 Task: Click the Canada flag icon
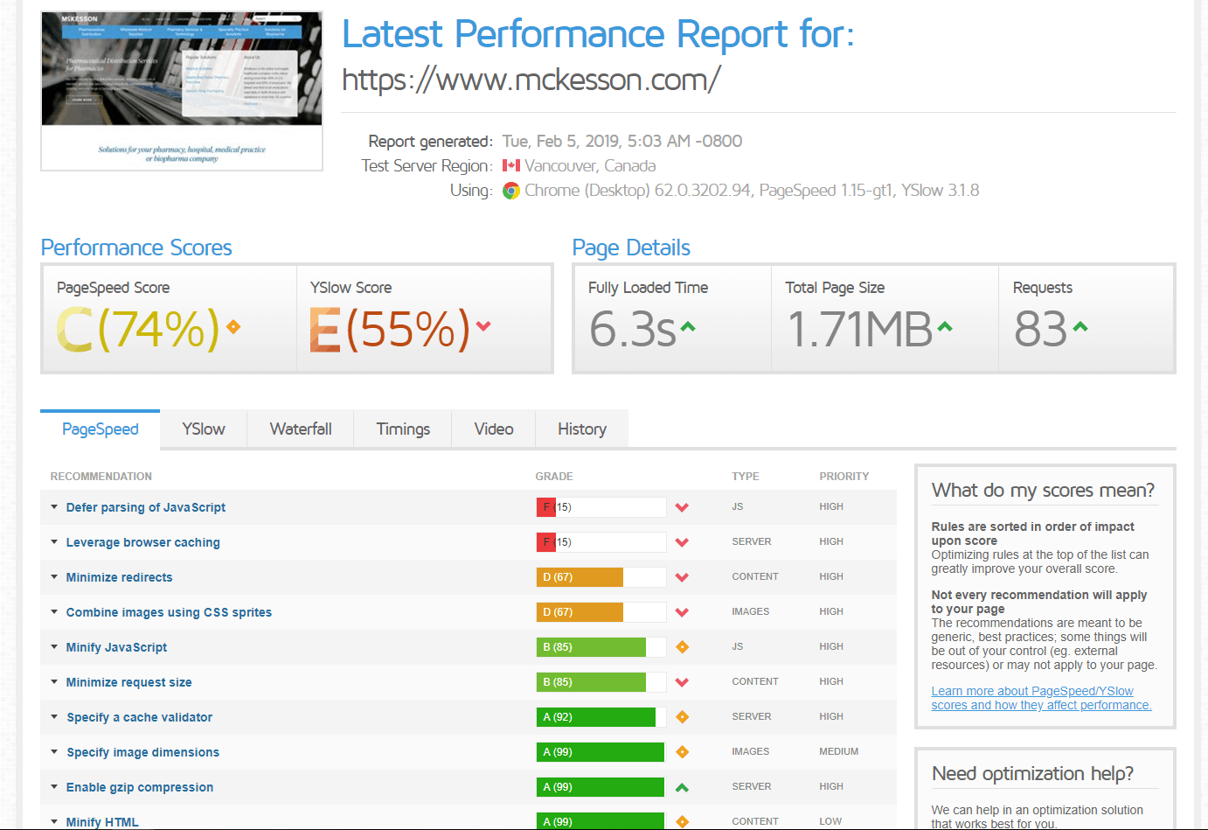511,165
